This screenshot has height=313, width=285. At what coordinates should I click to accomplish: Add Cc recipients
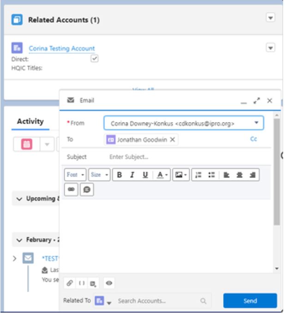coord(254,139)
